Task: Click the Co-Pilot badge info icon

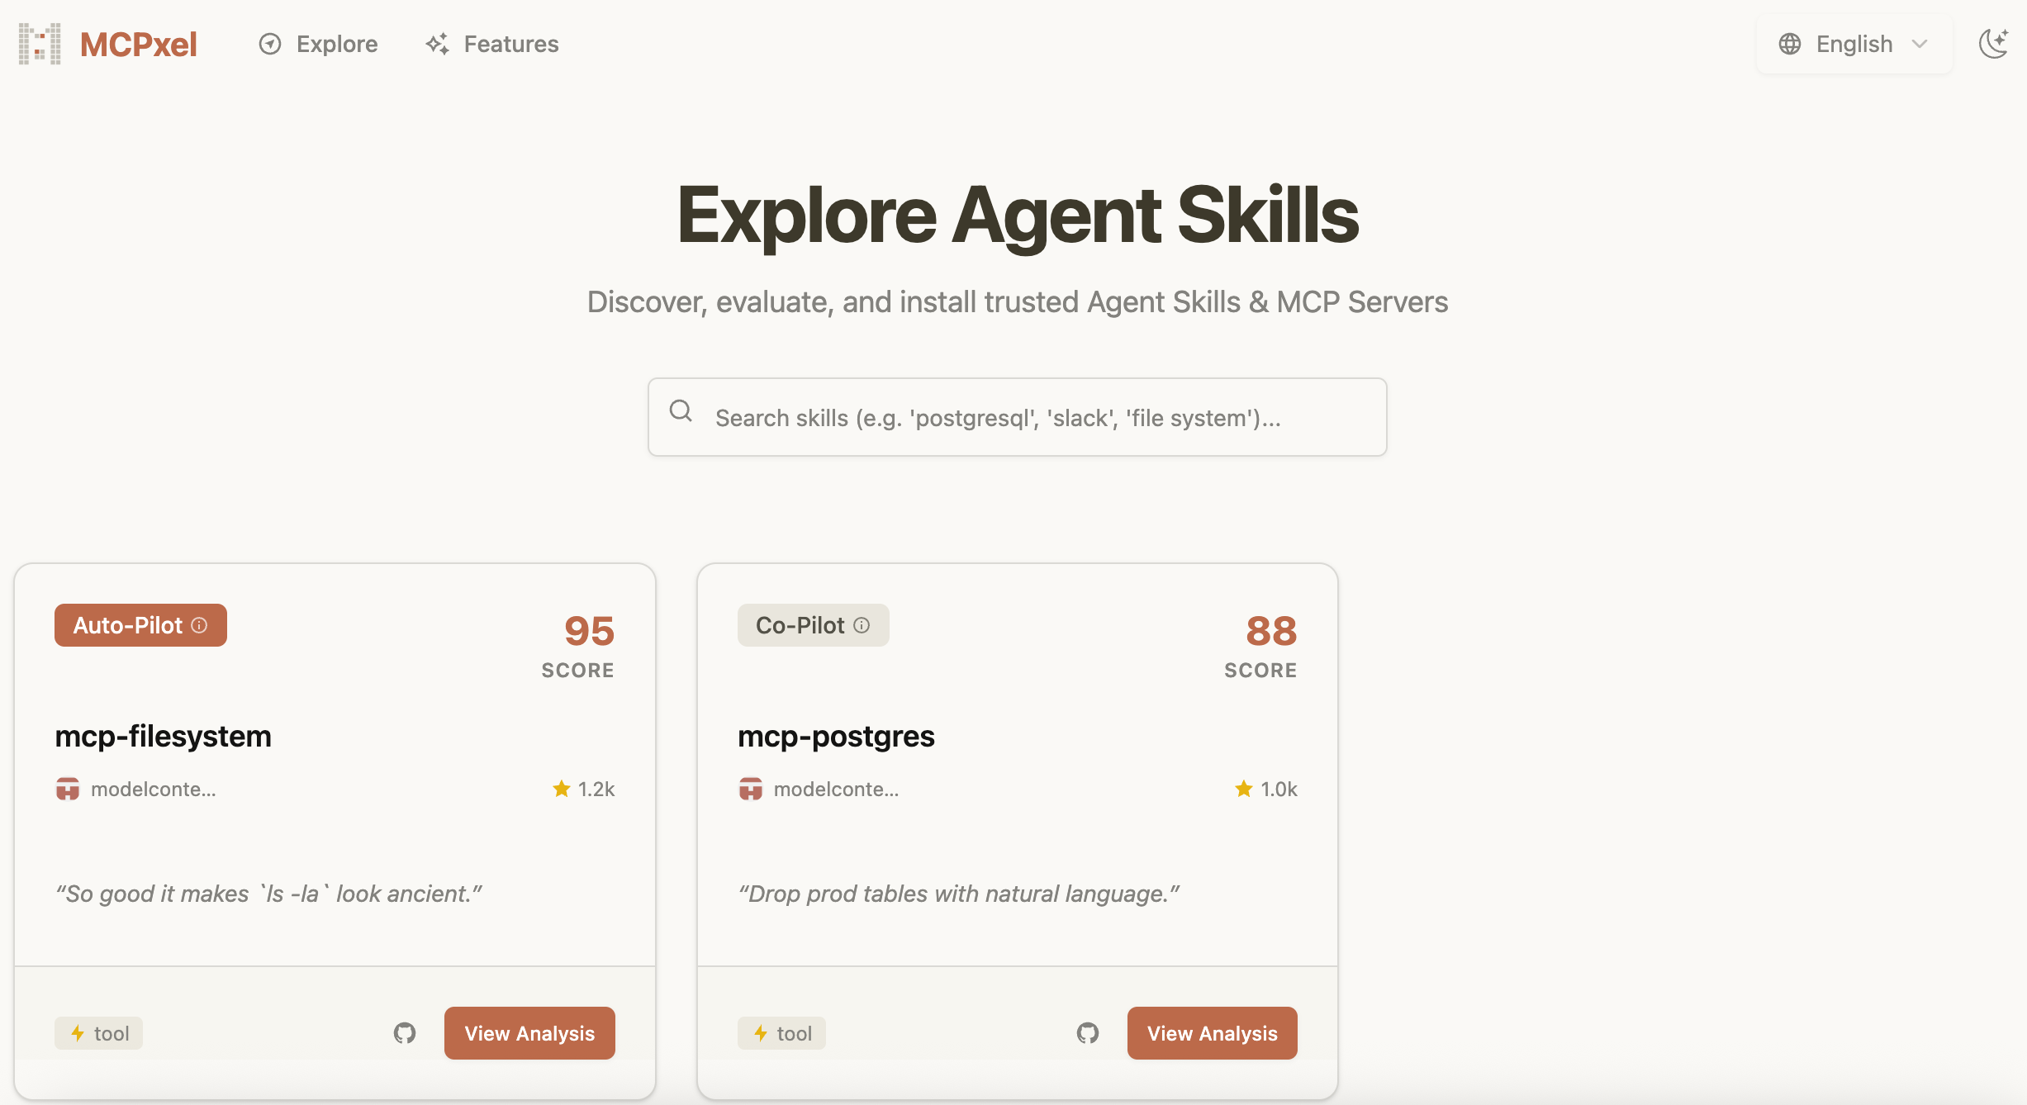Action: [x=862, y=625]
